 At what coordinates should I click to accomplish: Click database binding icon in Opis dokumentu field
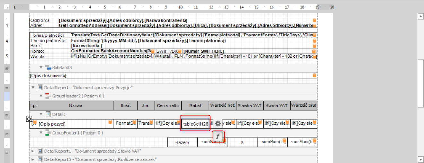315,75
